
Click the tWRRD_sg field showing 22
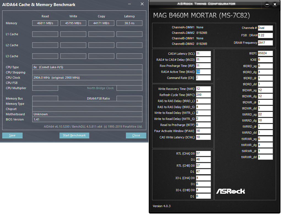point(265,114)
